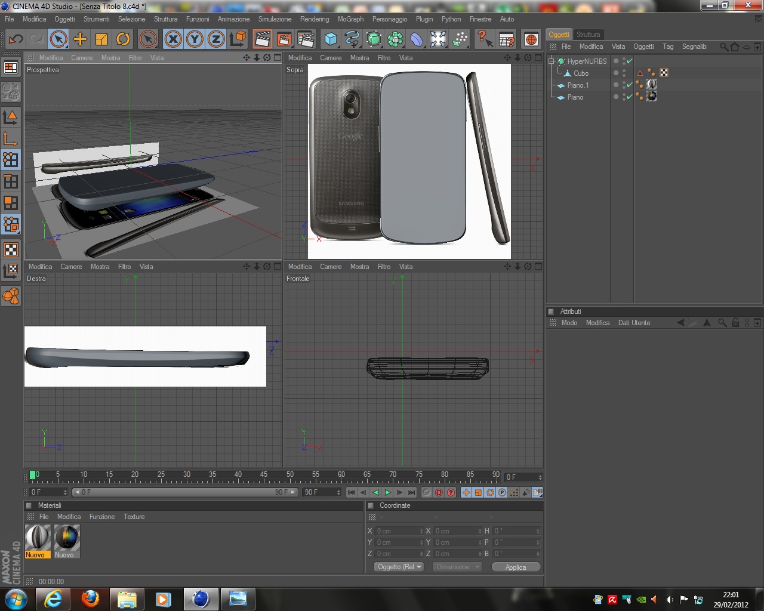Viewport: 764px width, 611px height.
Task: Click the Scale tool icon
Action: 101,39
